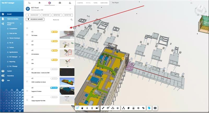Open the BCF shield tab icon
Viewport: 209px width, 113px height.
[50, 3]
